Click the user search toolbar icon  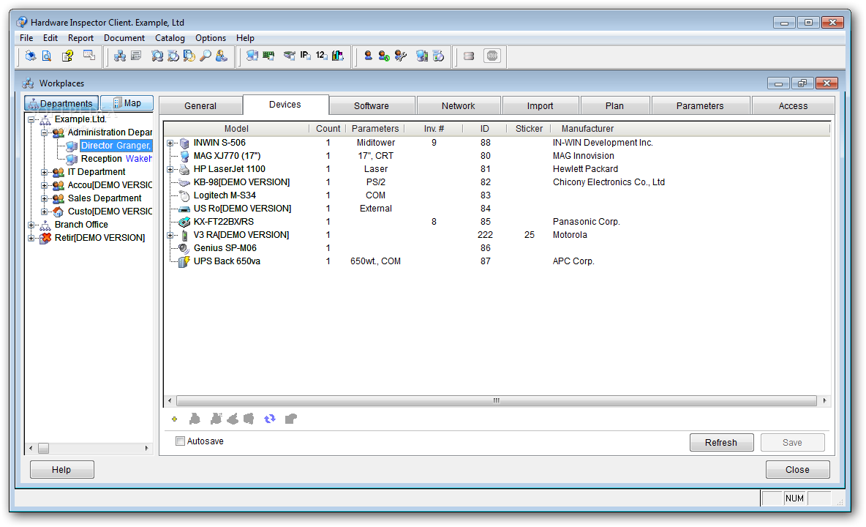[222, 56]
